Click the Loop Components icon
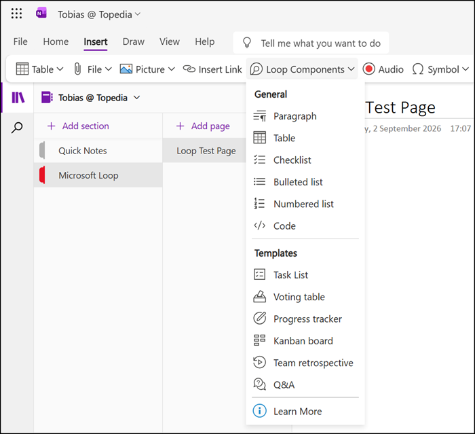 click(x=256, y=69)
